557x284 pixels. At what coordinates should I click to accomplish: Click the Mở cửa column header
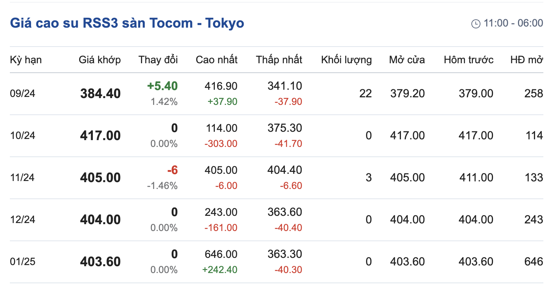pos(407,60)
